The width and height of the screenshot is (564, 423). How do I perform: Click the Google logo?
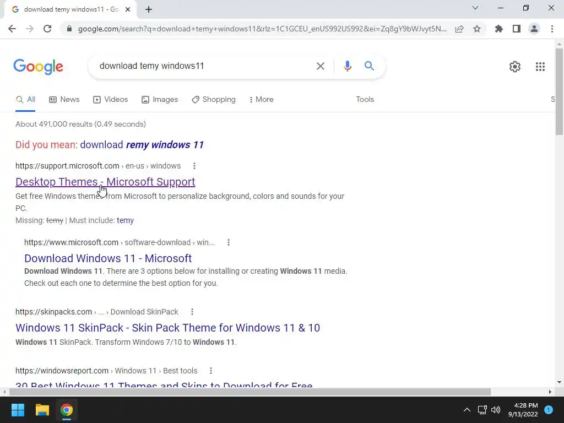point(38,67)
